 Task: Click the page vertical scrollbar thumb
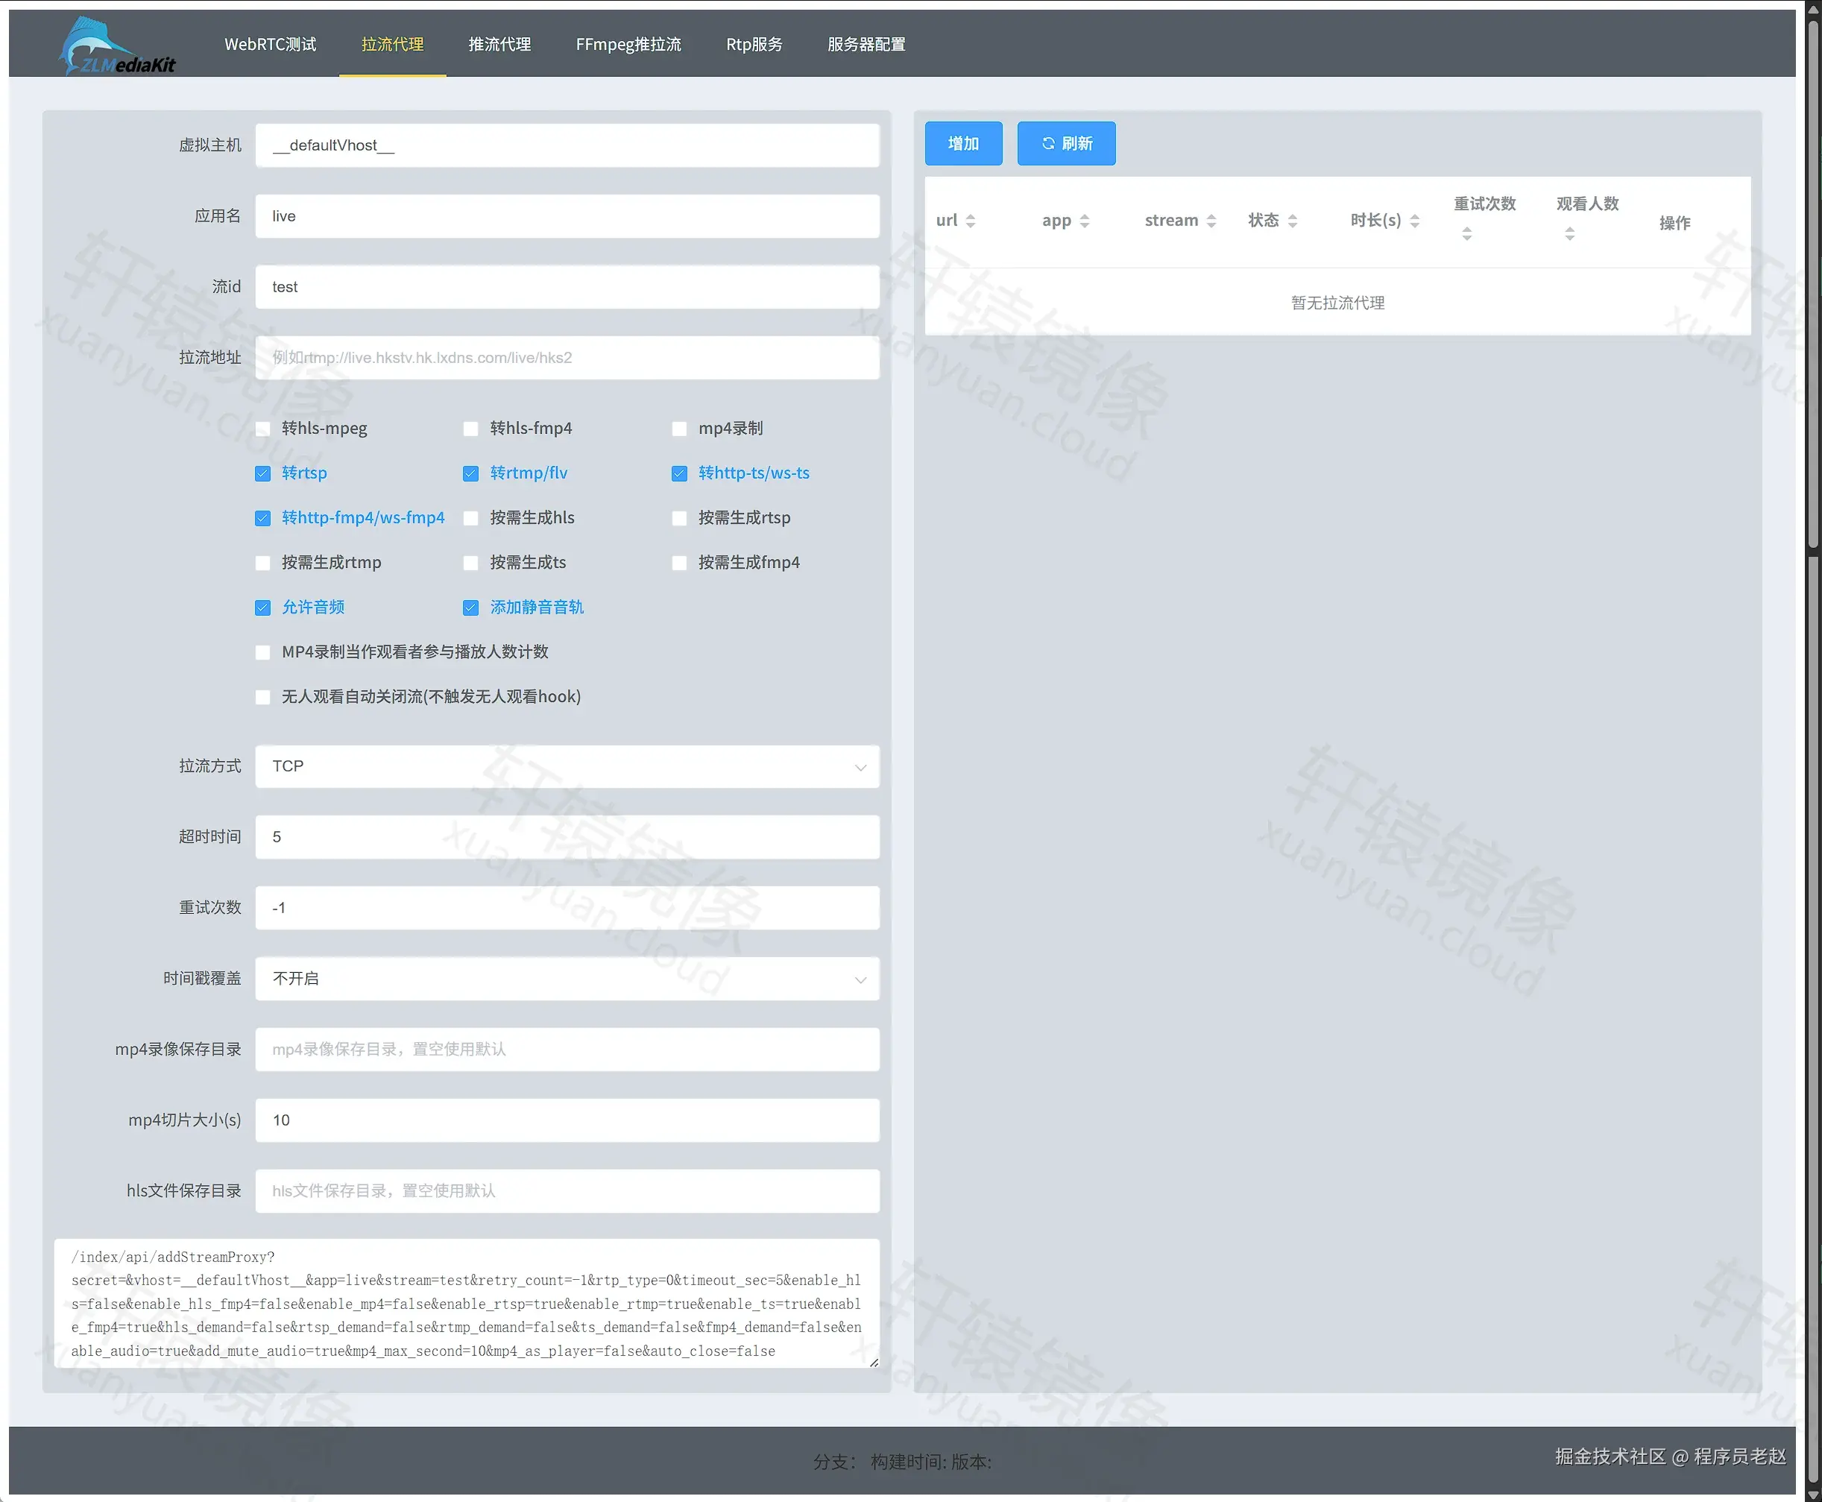[x=1813, y=284]
